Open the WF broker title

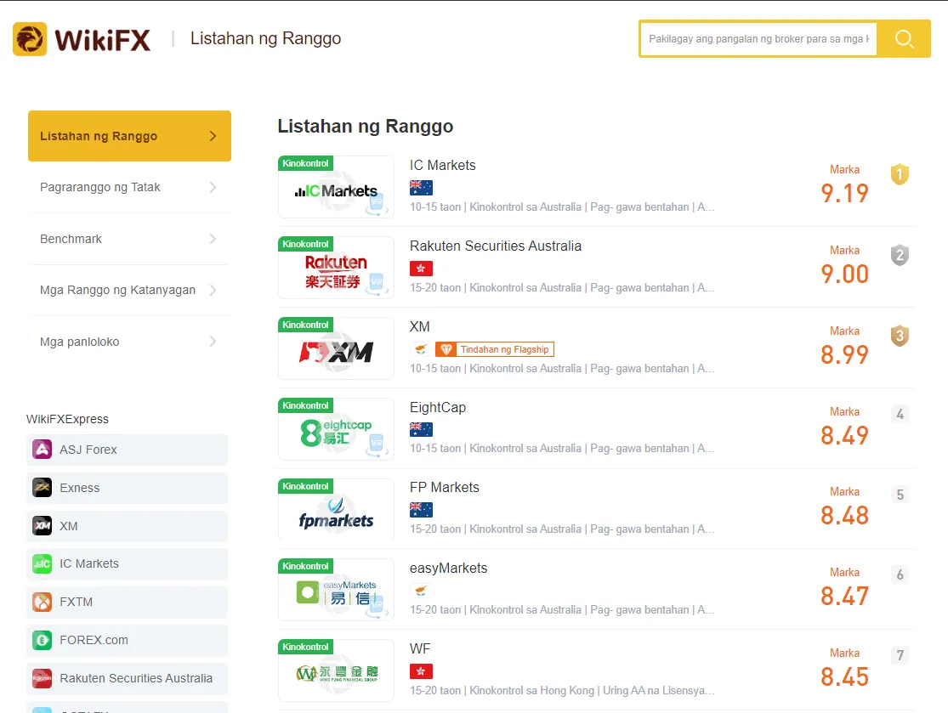pyautogui.click(x=420, y=648)
